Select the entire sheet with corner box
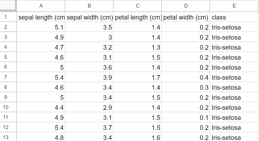Viewport: 259px width, 141px height. coord(8,6)
